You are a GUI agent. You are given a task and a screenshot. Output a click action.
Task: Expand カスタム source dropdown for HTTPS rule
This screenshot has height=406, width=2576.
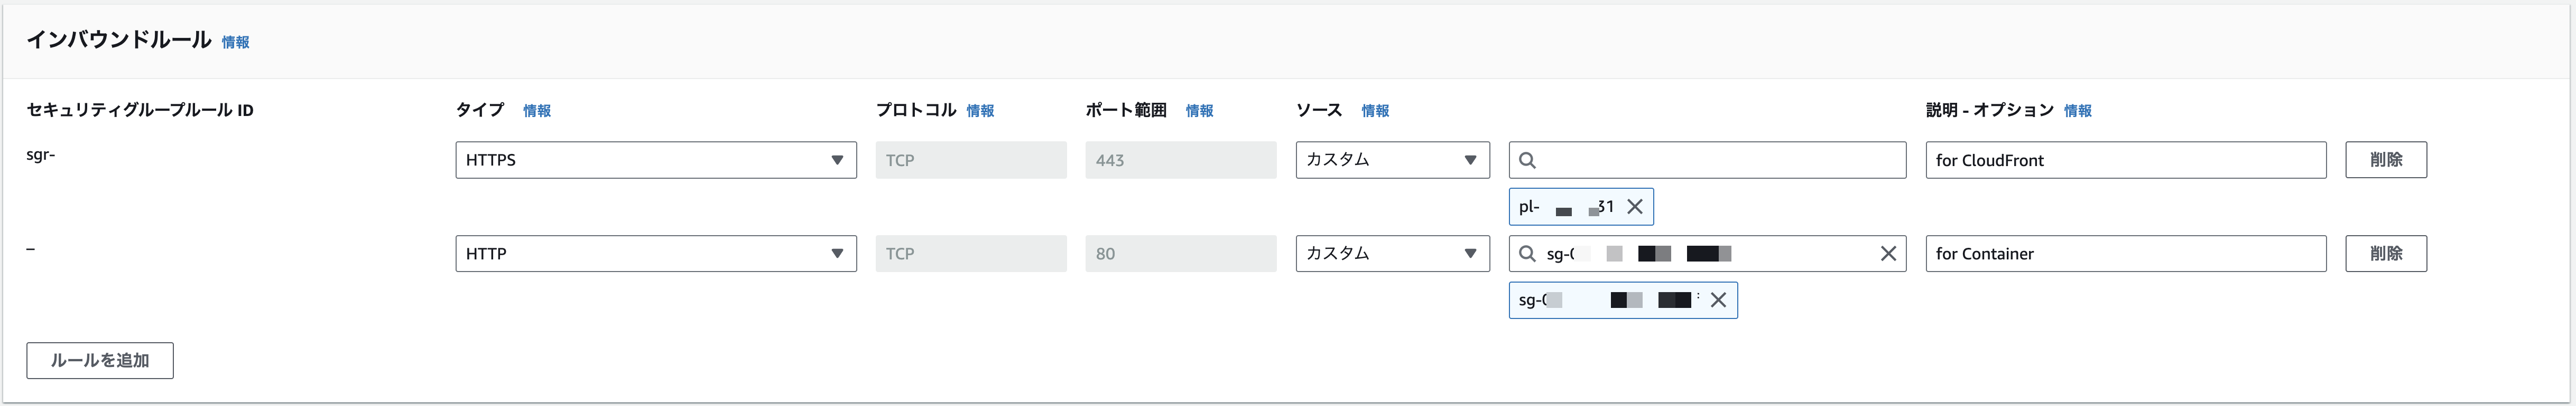[1392, 160]
